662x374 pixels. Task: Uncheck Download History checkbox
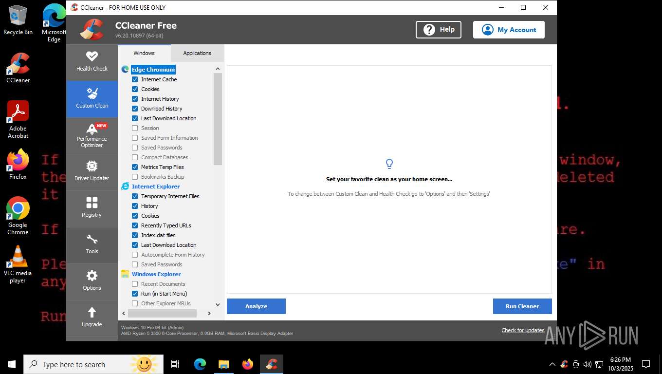click(x=135, y=109)
